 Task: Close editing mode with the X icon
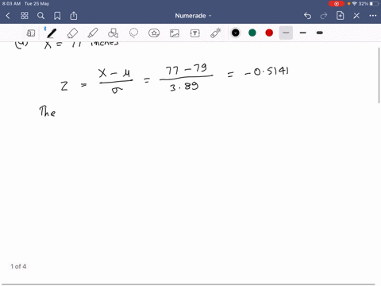[356, 16]
